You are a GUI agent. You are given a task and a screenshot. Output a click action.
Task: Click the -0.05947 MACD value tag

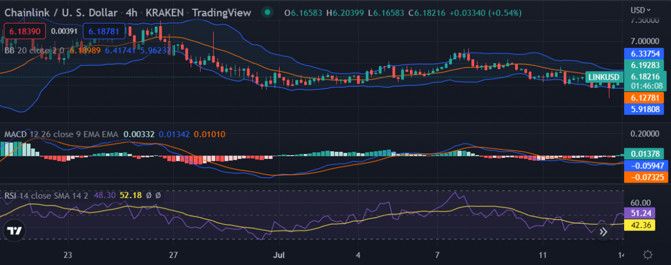645,165
